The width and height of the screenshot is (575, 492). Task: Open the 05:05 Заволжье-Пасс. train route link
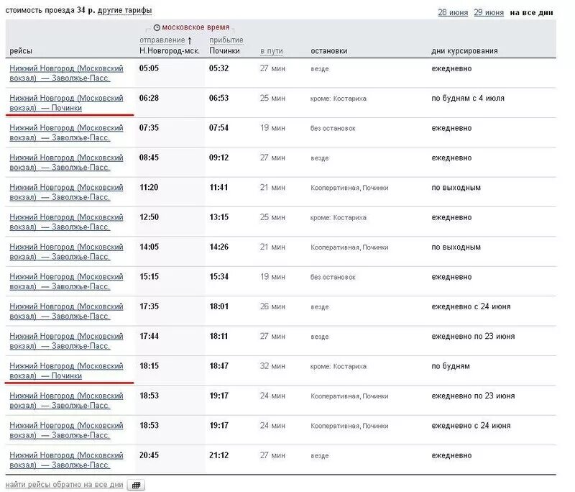pyautogui.click(x=66, y=73)
